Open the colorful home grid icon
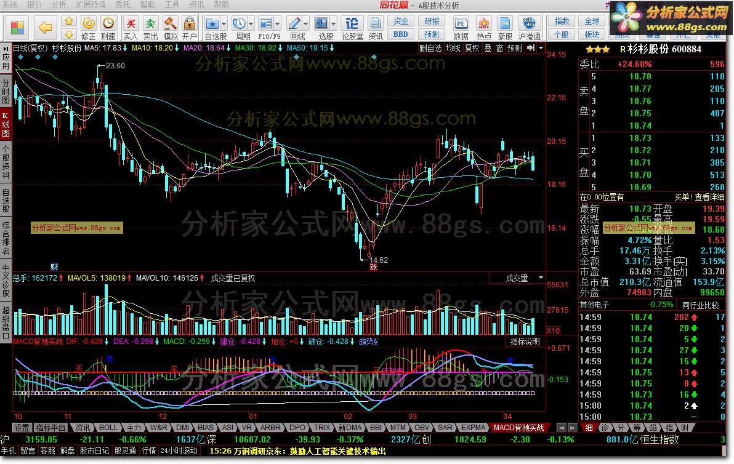 [x=17, y=28]
